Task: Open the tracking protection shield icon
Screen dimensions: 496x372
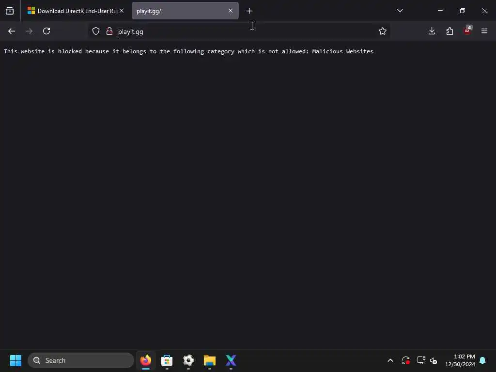Action: (x=96, y=31)
